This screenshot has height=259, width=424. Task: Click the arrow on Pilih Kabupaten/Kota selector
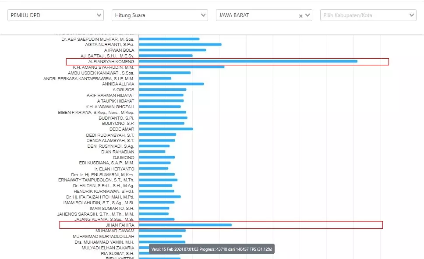coord(412,15)
